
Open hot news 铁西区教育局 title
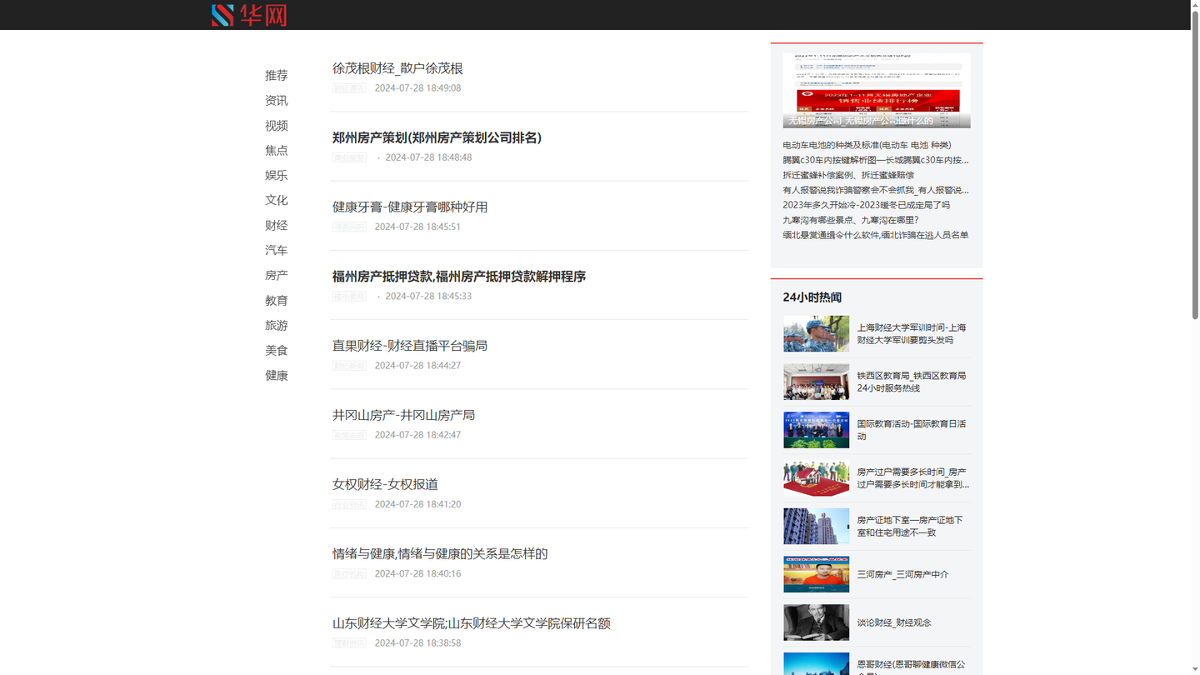pyautogui.click(x=912, y=382)
